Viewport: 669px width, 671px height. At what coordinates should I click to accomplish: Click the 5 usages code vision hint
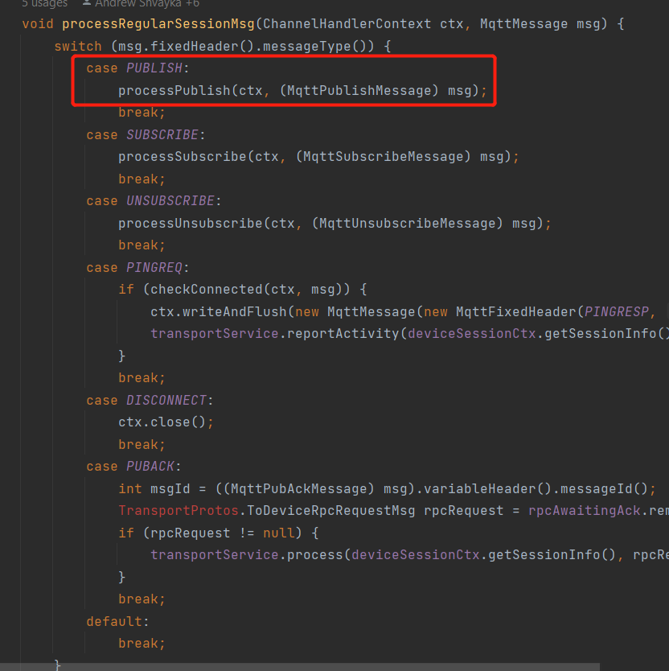coord(44,4)
